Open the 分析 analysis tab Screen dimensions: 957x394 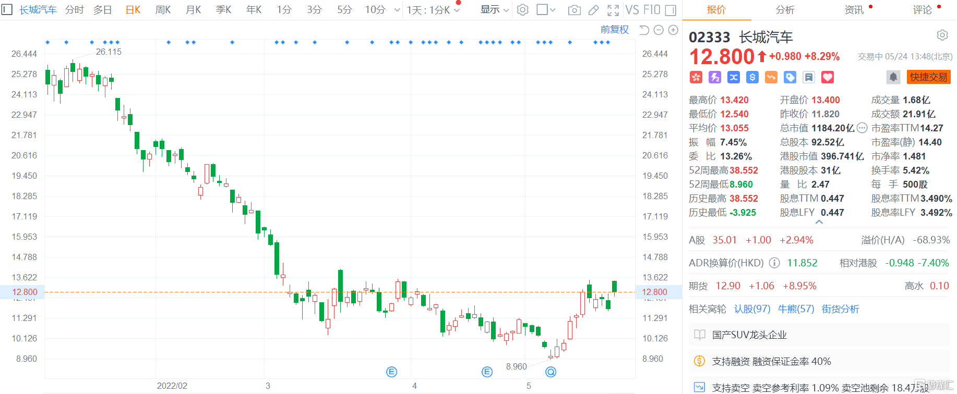pyautogui.click(x=785, y=10)
